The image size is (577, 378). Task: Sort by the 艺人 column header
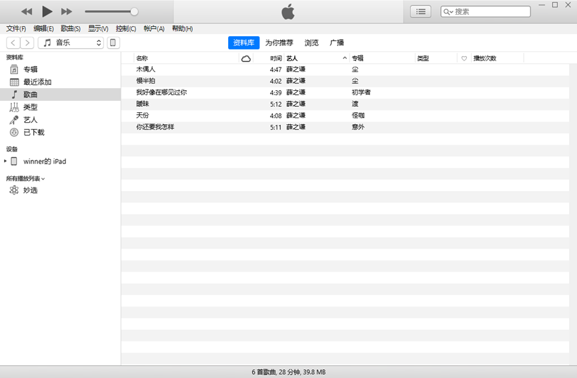316,58
